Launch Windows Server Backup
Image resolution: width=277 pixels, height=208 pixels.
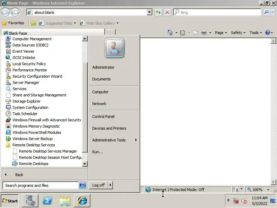point(29,139)
